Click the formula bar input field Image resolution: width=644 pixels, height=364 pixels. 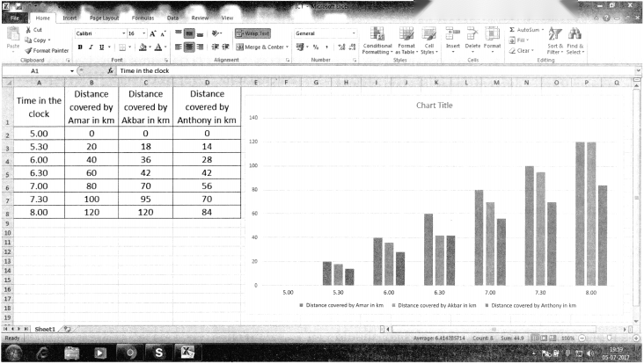376,71
